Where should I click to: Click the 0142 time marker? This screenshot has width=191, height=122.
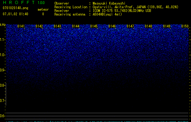pos(39,26)
